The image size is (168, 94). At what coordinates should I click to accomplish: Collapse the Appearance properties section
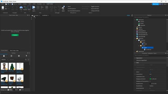point(135,58)
